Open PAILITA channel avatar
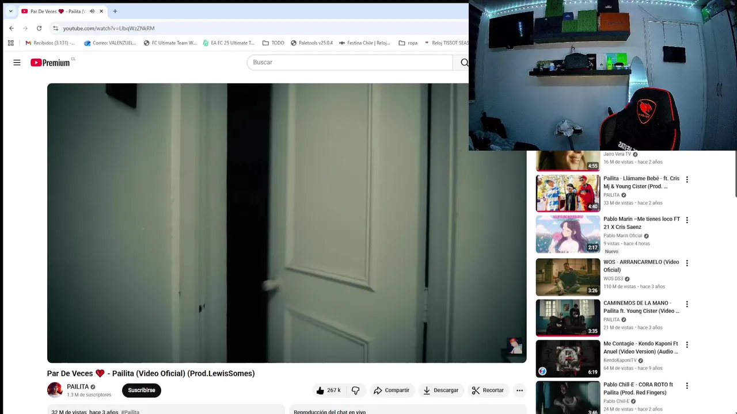The image size is (737, 414). [55, 390]
